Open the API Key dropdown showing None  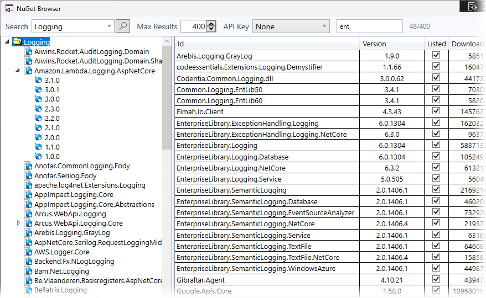[x=291, y=26]
